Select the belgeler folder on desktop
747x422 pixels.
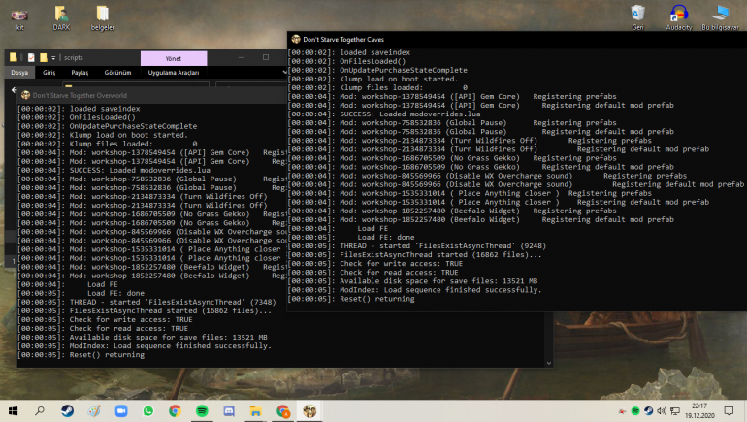point(103,16)
